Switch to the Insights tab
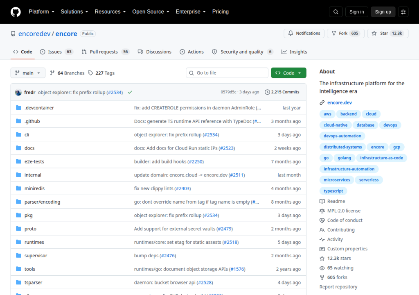 pos(294,52)
